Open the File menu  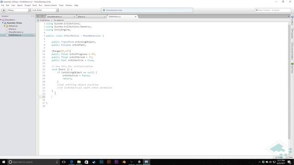[3, 5]
